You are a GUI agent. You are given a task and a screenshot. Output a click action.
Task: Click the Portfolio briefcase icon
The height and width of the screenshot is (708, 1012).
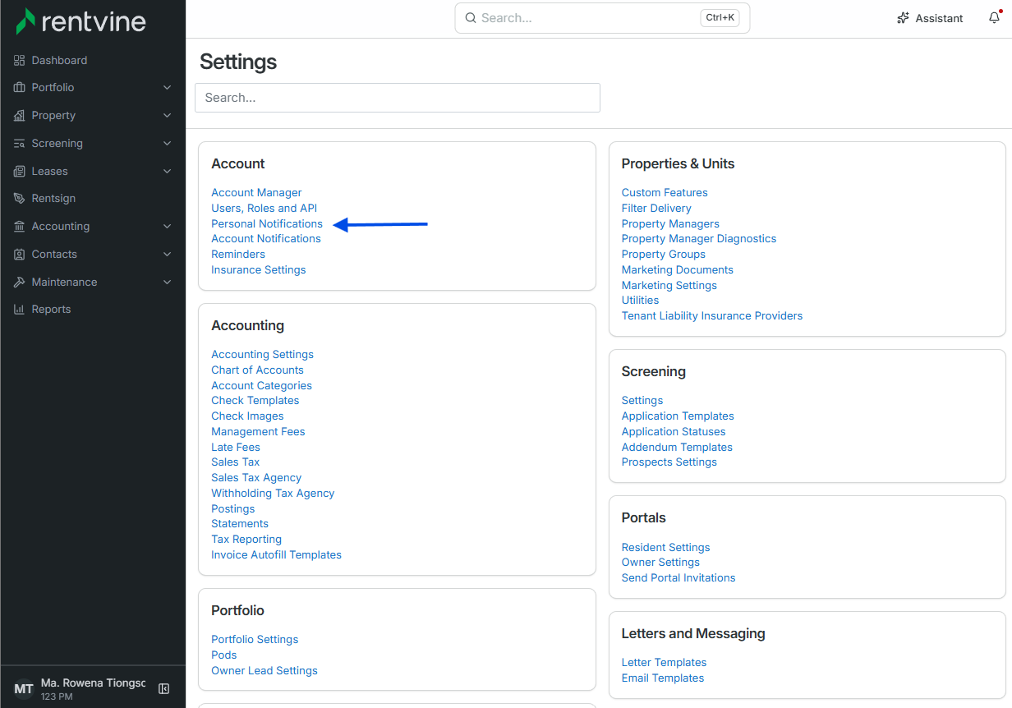pos(20,87)
